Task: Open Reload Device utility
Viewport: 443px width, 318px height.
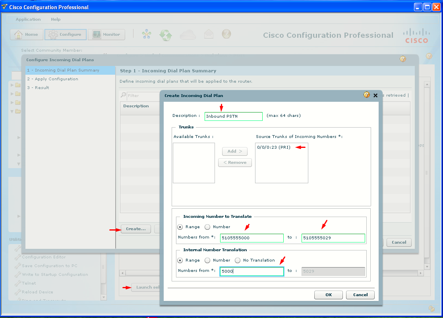Action: 38,292
